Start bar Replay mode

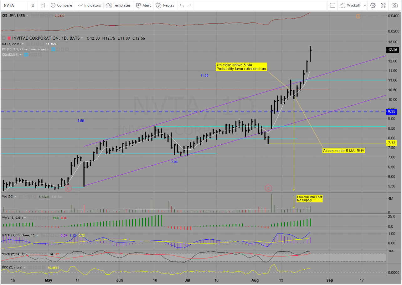coord(165,5)
